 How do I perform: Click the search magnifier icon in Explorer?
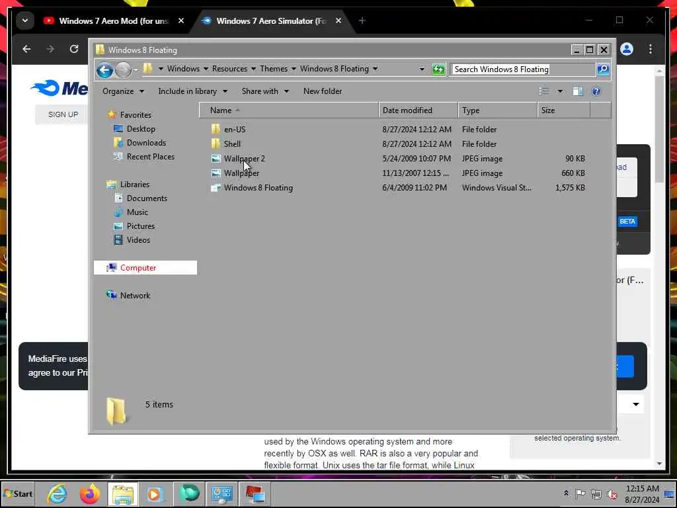click(x=603, y=69)
